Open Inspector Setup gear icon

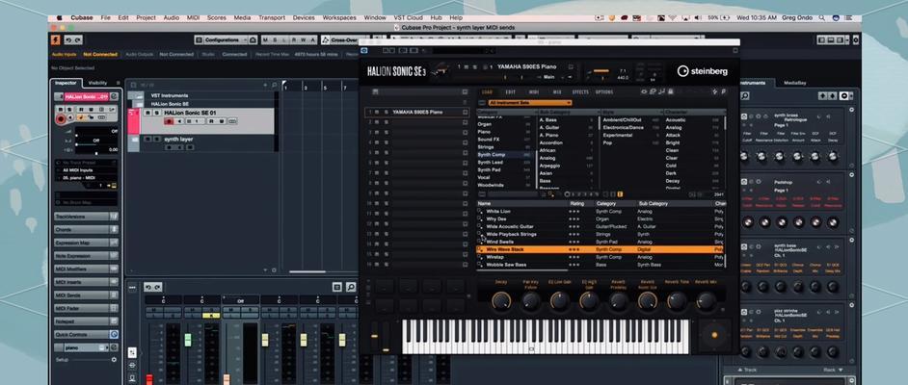pos(114,360)
